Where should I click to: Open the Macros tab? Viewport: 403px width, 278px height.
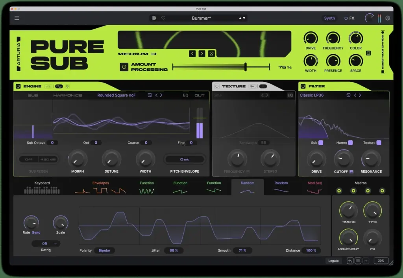(360, 183)
